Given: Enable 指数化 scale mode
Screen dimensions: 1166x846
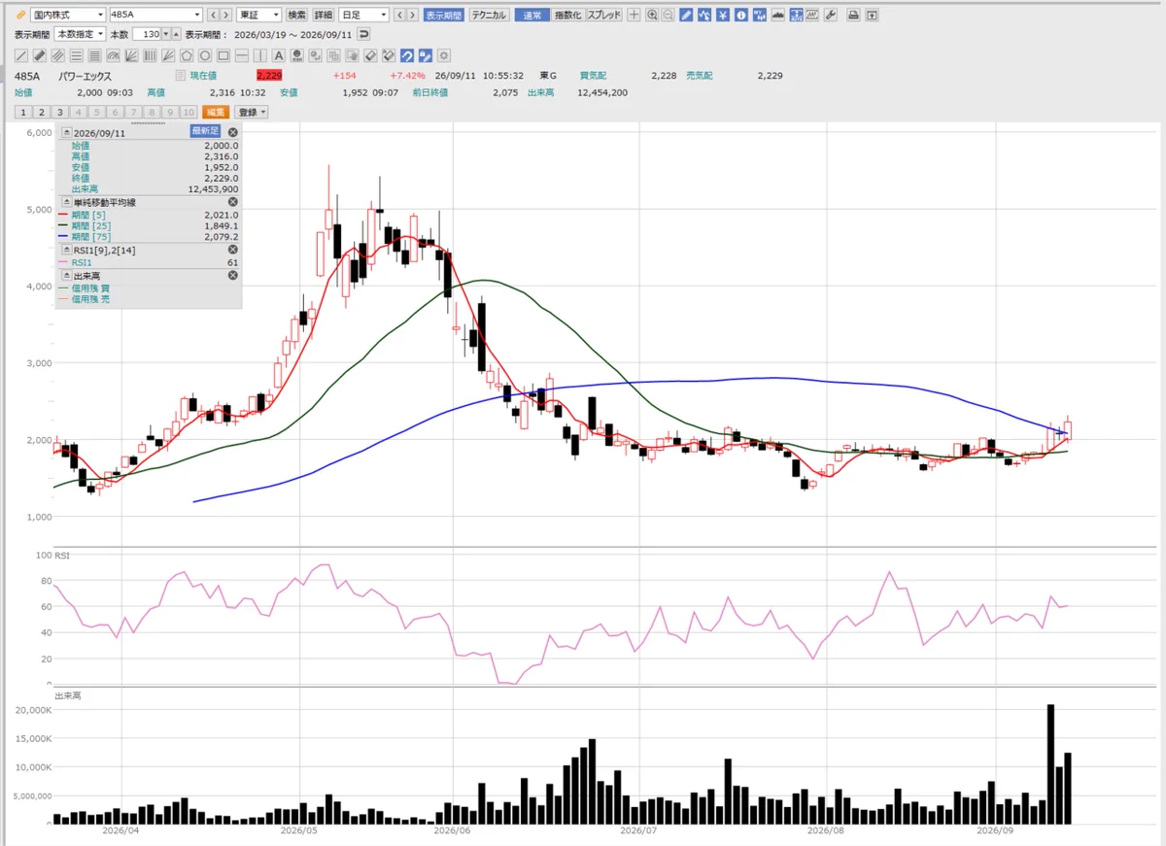Looking at the screenshot, I should 567,16.
